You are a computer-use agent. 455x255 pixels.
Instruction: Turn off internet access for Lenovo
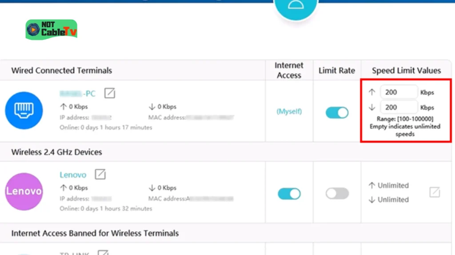pyautogui.click(x=289, y=194)
